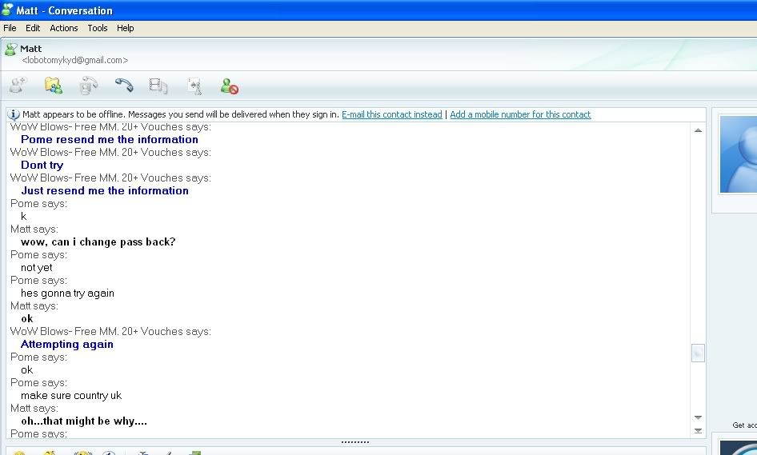Image resolution: width=757 pixels, height=455 pixels.
Task: Click message 'Just resend me the information'
Action: pos(105,190)
